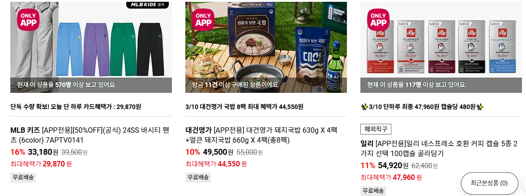Click the MLB KIDS 공식 logo label
The image size is (526, 196).
coord(148,5)
